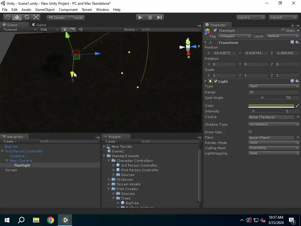Toggle scene lighting sun icon
This screenshot has height=226, width=301.
65,30
